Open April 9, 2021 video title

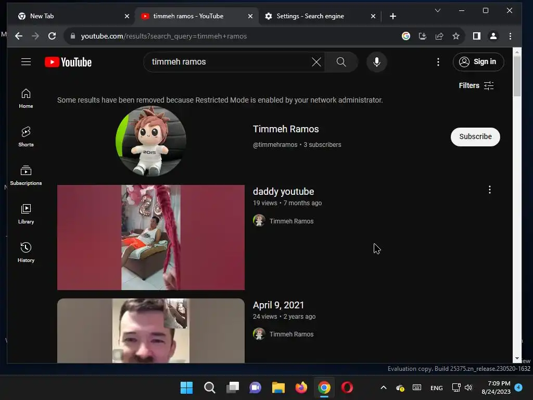(x=278, y=305)
